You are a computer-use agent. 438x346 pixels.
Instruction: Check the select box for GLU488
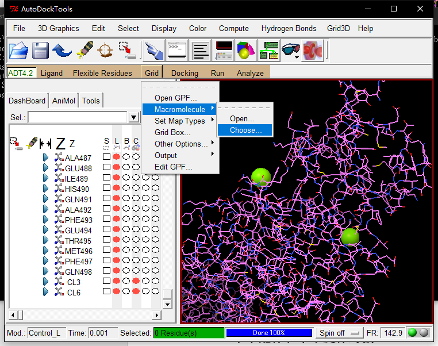(106, 167)
